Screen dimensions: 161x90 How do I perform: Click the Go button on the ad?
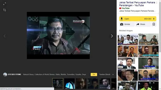pyautogui.click(x=94, y=74)
